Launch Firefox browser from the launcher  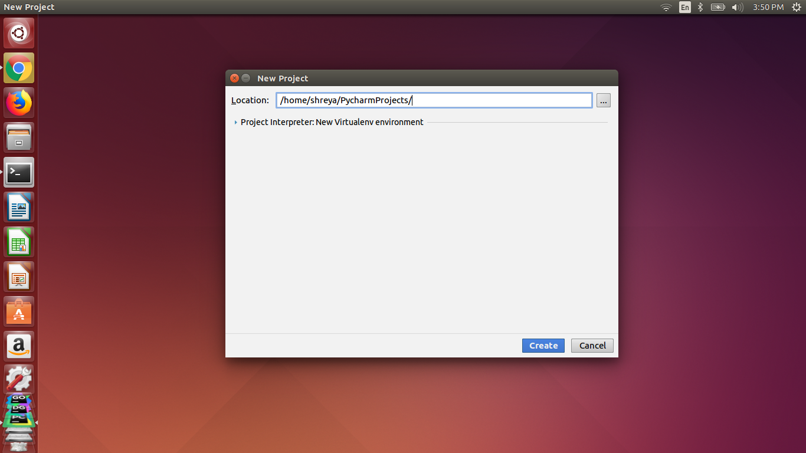18,102
